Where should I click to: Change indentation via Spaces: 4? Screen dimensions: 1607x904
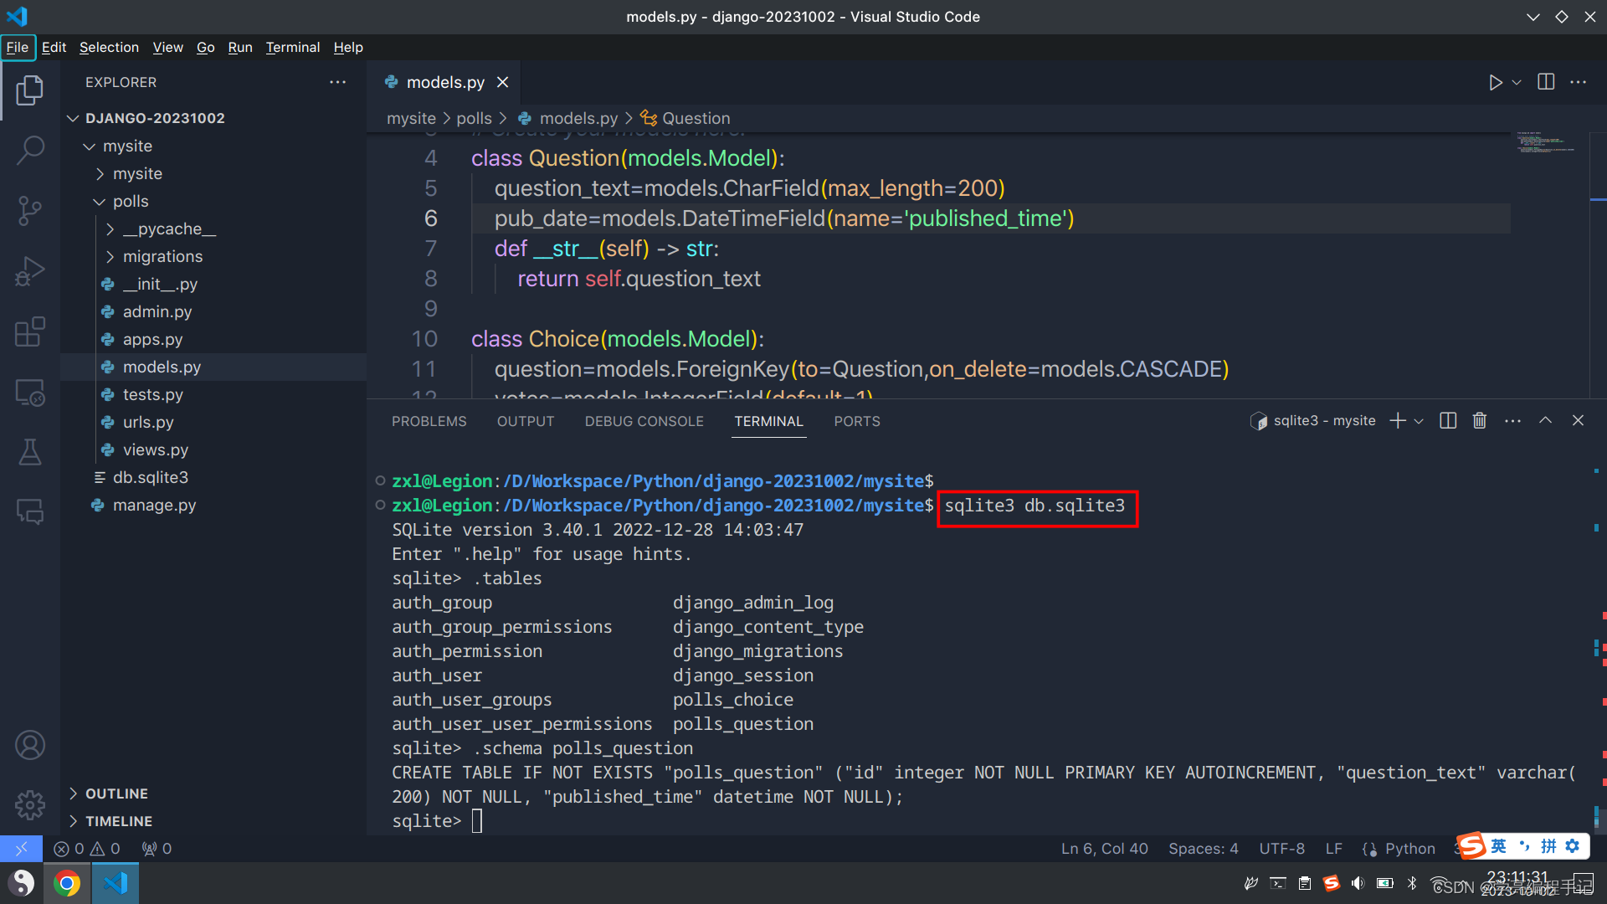click(1203, 849)
